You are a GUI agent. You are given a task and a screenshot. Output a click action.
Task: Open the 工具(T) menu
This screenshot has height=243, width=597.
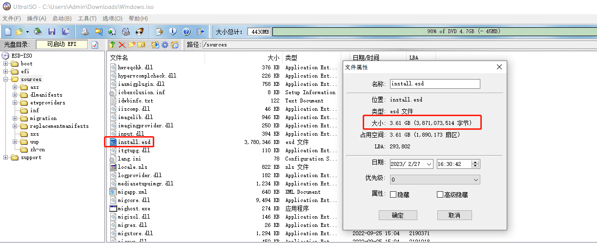tap(87, 19)
